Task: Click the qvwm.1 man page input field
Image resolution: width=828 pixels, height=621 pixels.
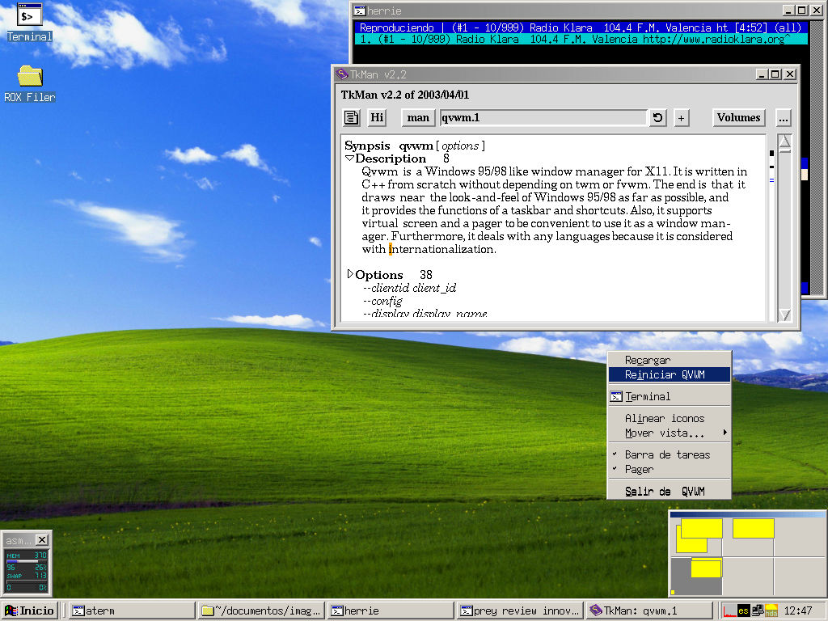Action: 543,118
